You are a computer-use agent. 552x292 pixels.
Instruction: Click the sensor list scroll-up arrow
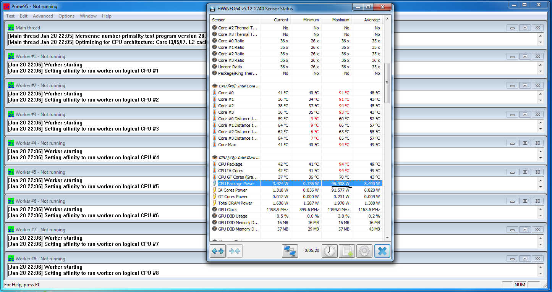pos(387,19)
